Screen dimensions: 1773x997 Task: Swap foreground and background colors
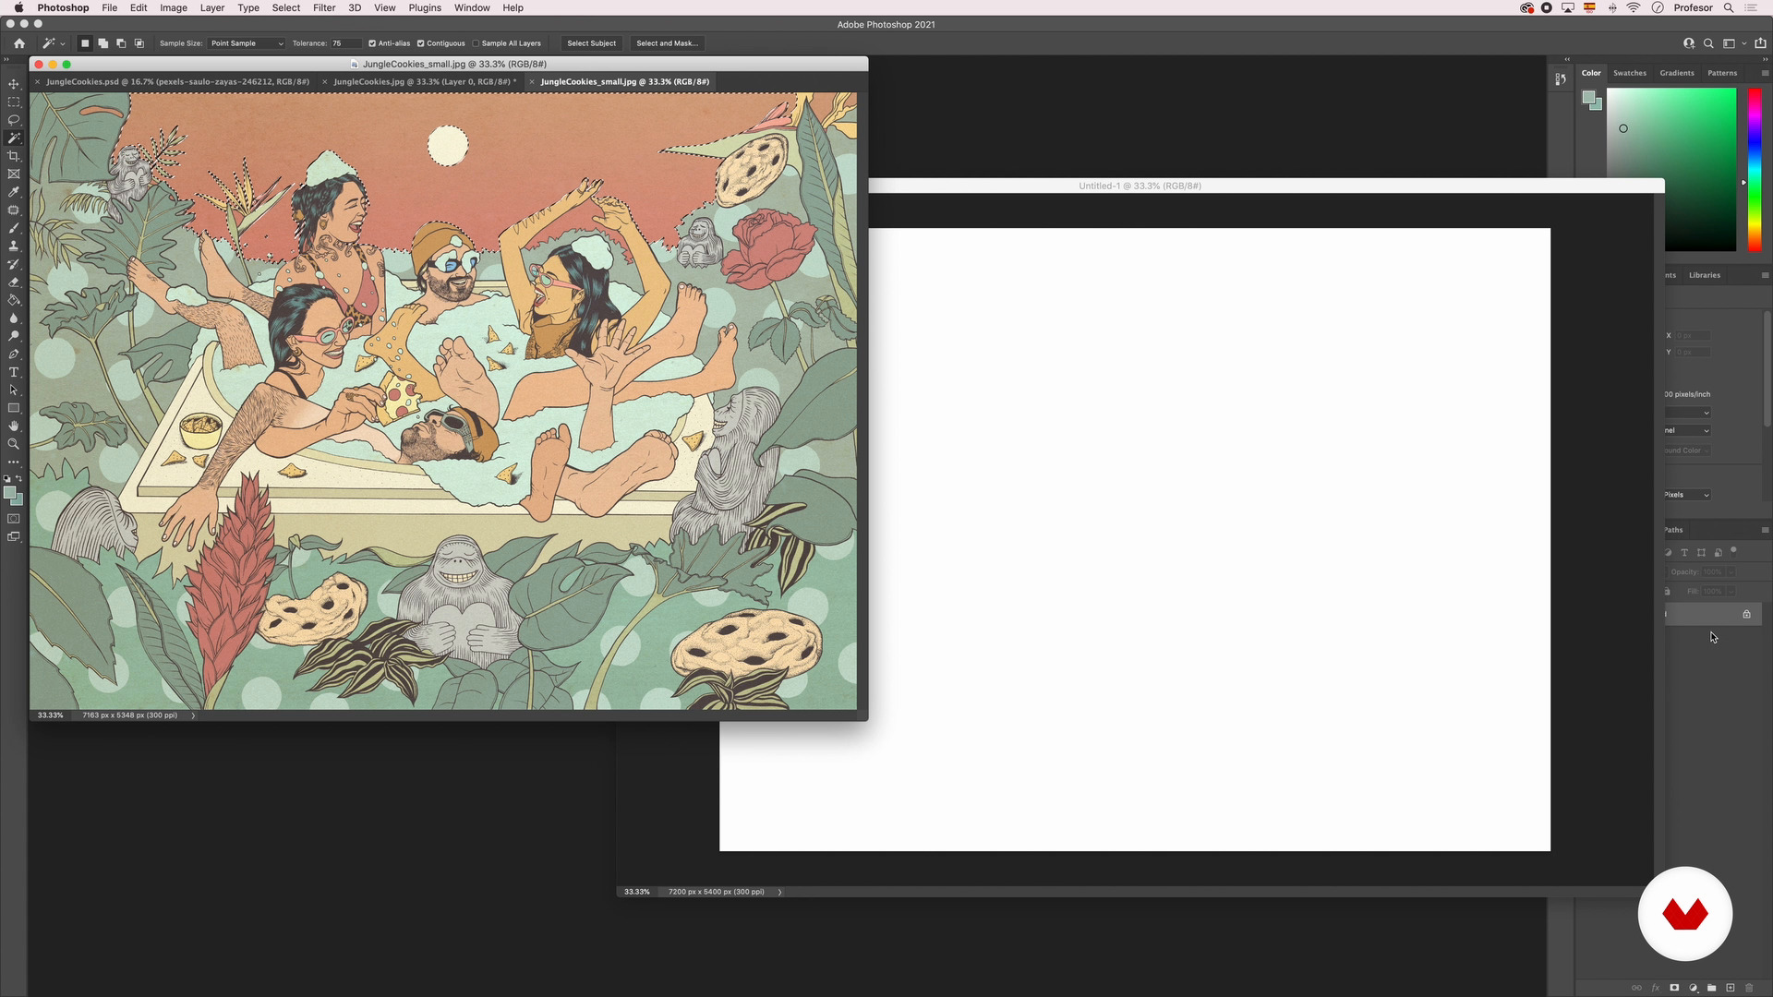[19, 478]
